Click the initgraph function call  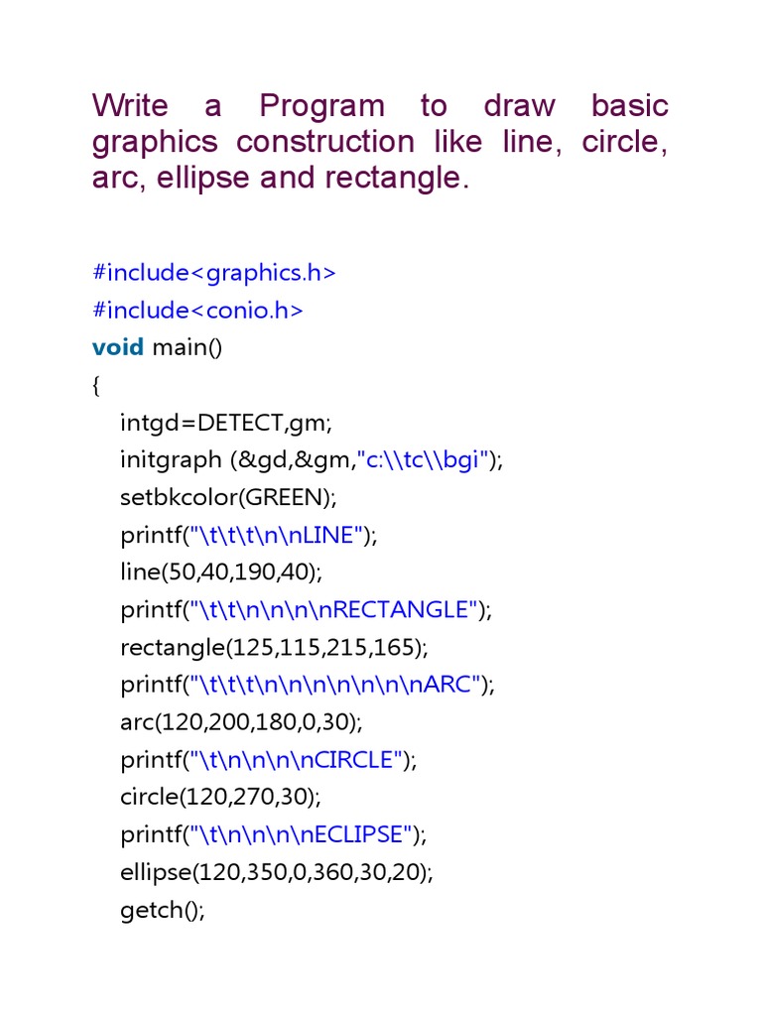click(x=172, y=460)
